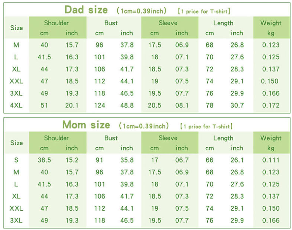
Task: Click the XXL size label in Dad table
Action: click(16, 81)
